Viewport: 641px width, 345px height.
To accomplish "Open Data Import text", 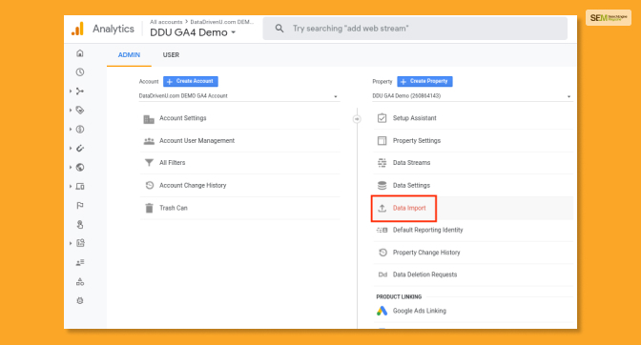I will 409,208.
